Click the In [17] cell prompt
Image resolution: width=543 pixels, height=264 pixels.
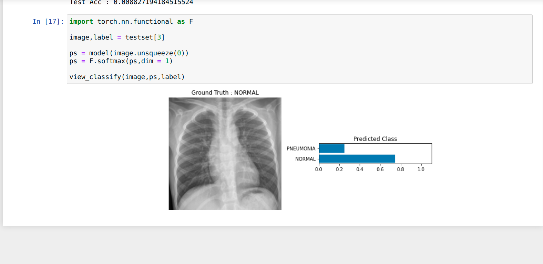tap(48, 22)
